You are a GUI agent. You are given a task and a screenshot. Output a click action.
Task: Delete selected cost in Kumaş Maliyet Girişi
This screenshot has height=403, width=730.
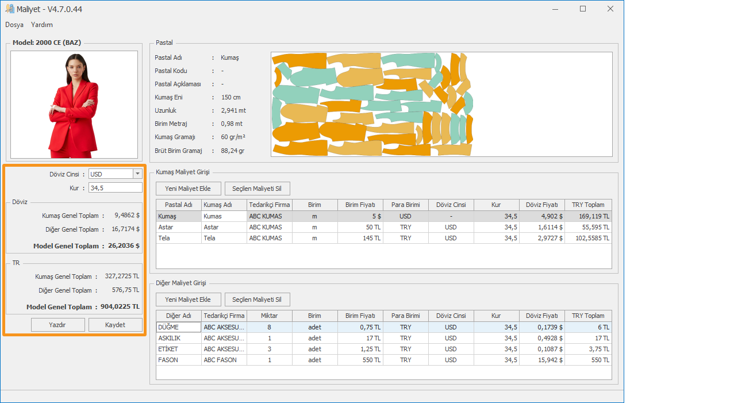[257, 189]
